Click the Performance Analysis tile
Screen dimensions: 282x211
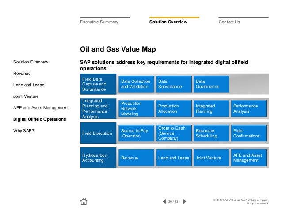248,109
